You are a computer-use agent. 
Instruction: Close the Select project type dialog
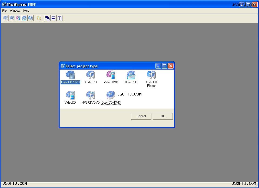point(171,66)
